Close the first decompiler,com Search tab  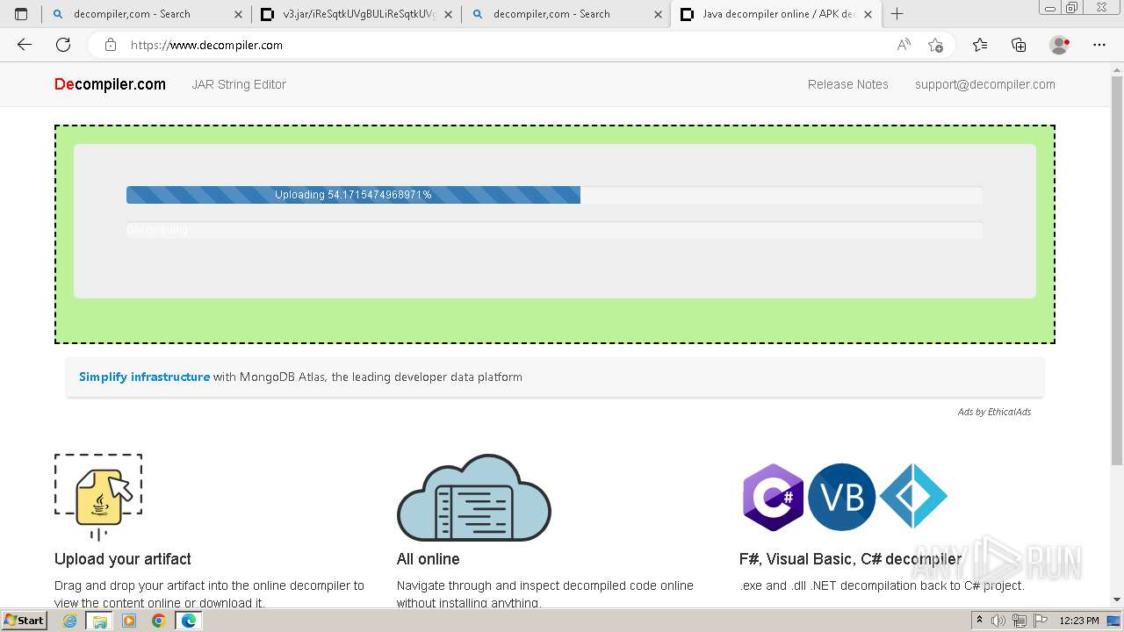(238, 14)
